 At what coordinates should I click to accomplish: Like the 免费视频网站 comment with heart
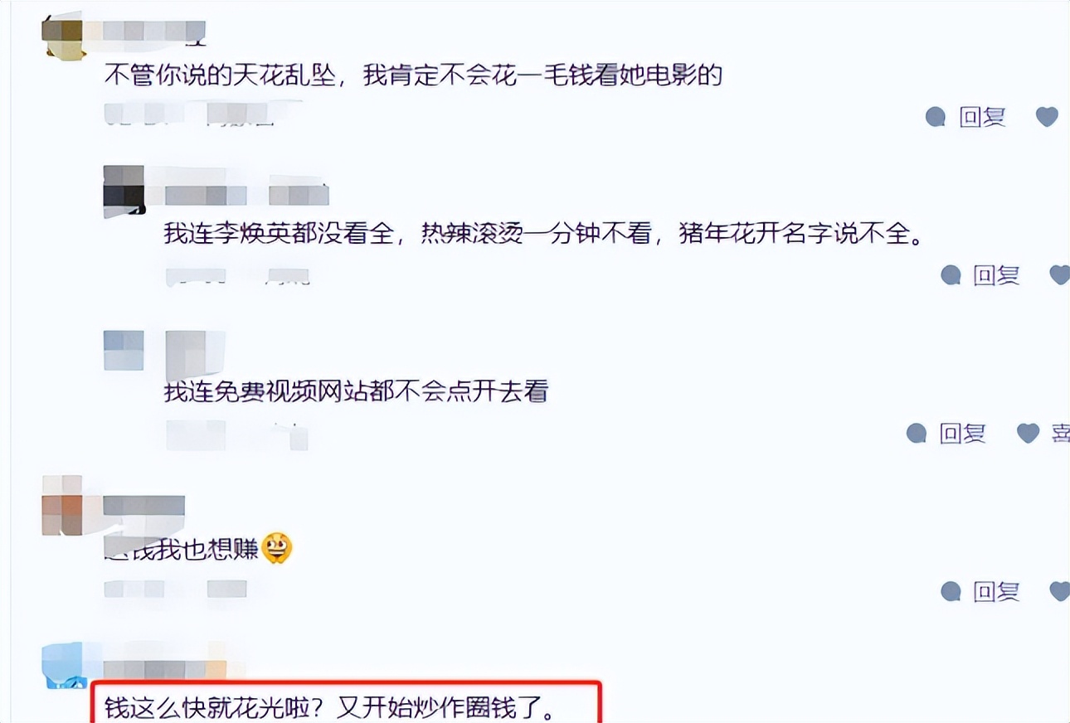tap(1028, 433)
